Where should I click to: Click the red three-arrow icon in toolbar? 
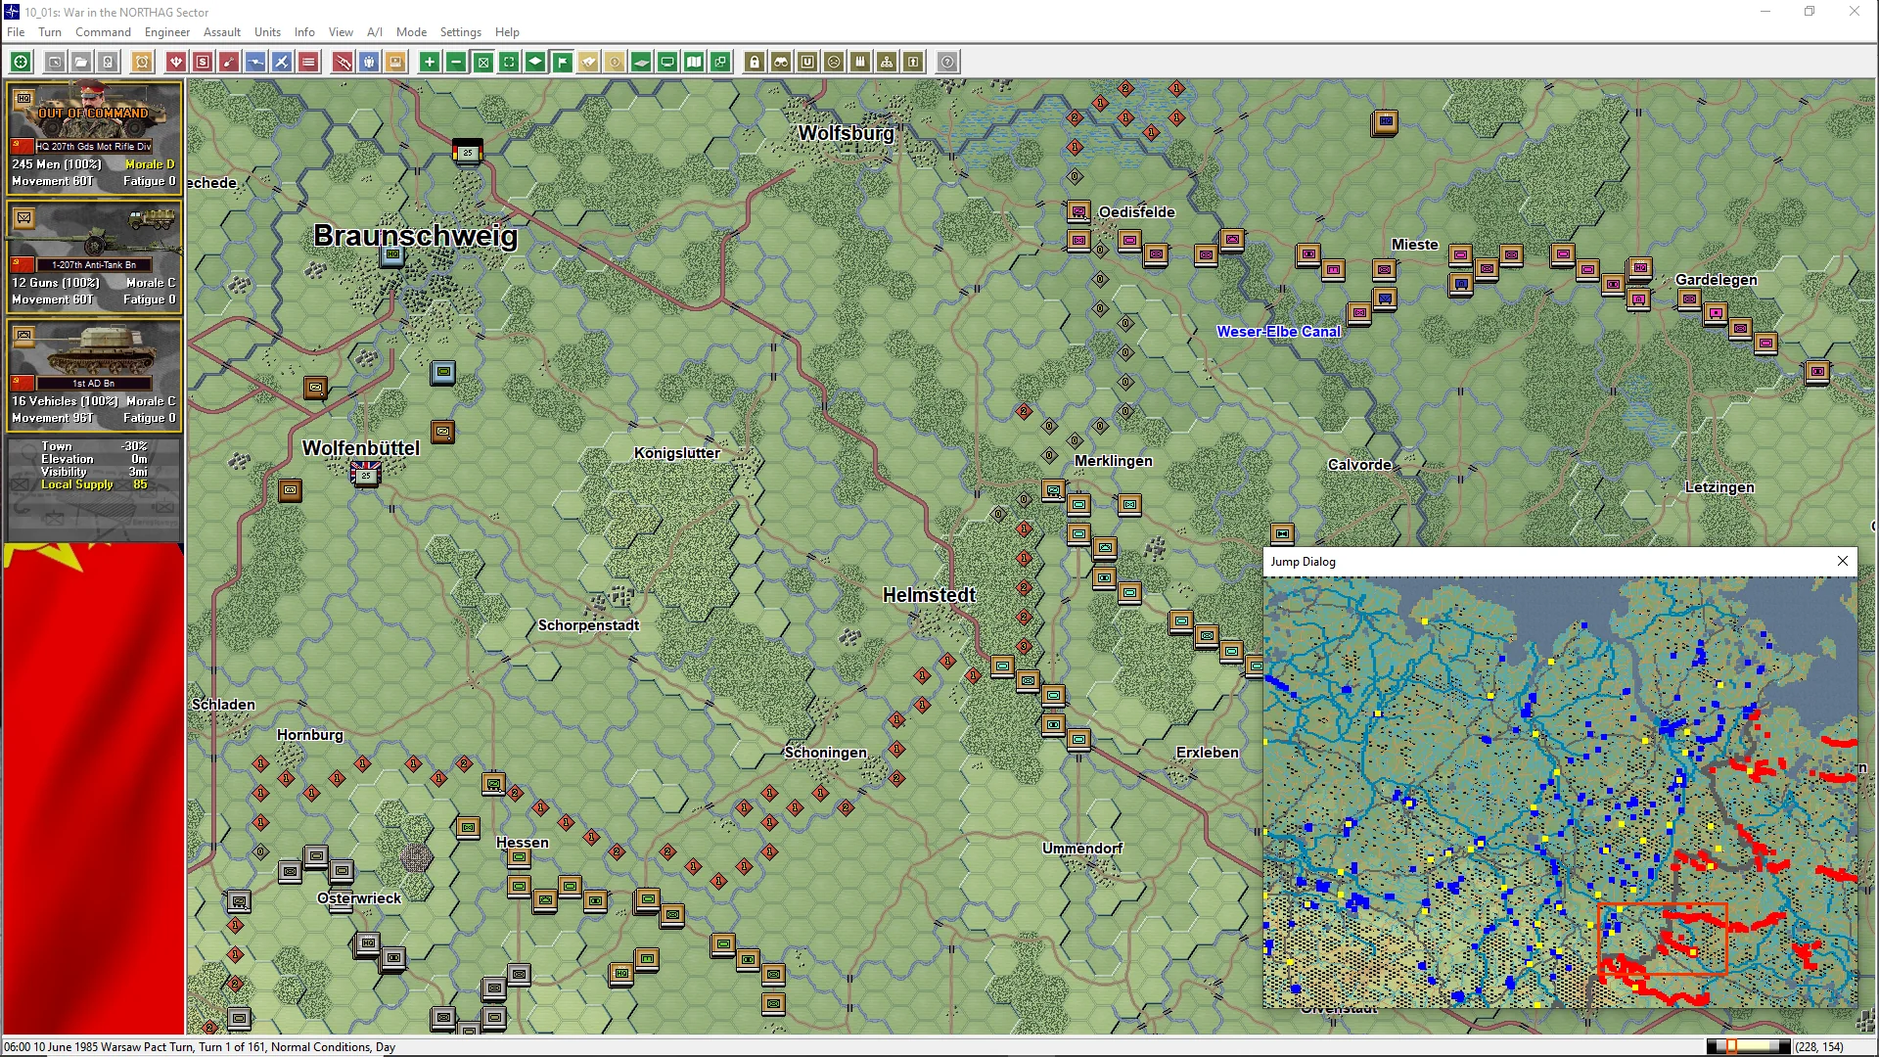(176, 63)
